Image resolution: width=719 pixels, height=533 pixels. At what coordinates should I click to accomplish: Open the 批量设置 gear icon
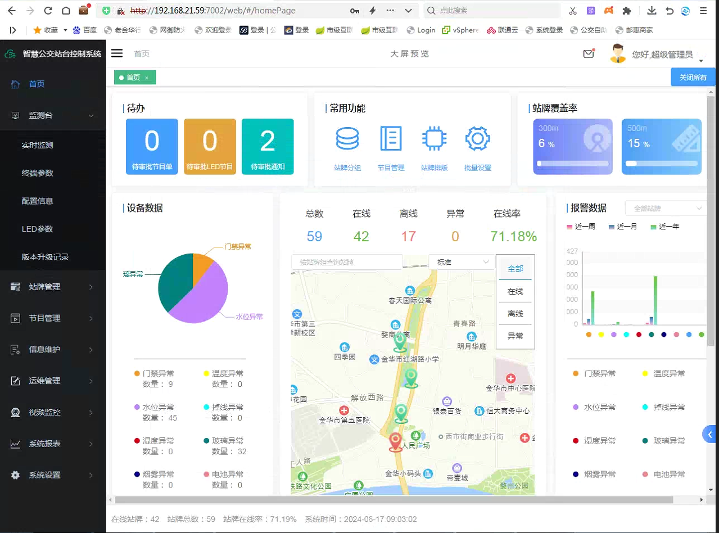click(x=477, y=138)
